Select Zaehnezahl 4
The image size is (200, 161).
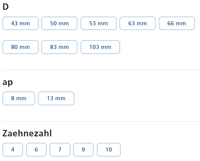pos(13,150)
